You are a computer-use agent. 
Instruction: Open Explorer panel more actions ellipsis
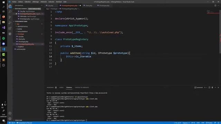(41, 6)
